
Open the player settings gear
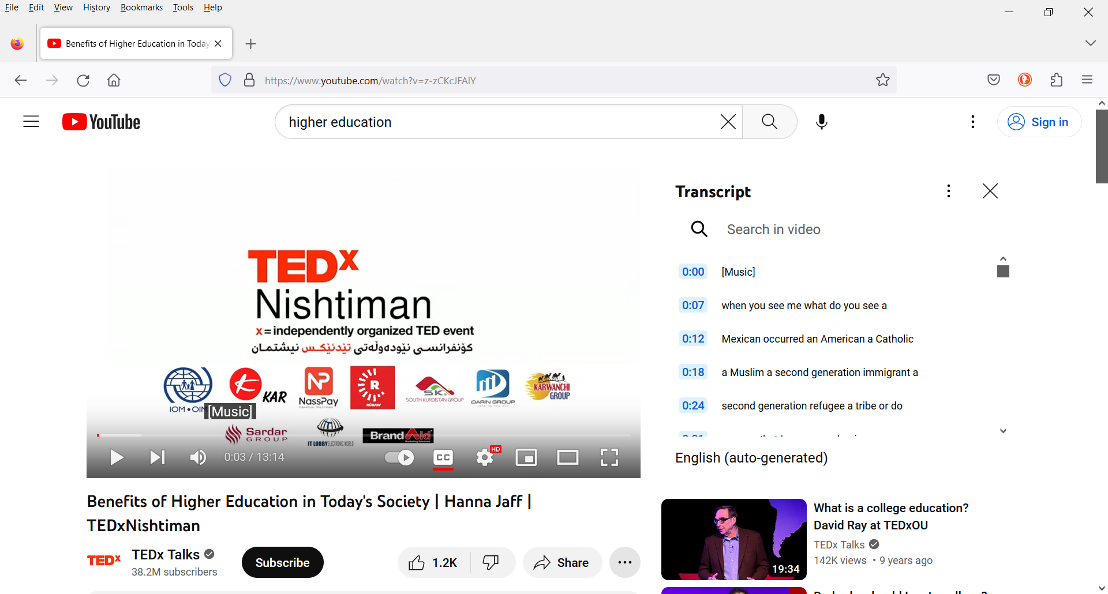(484, 457)
